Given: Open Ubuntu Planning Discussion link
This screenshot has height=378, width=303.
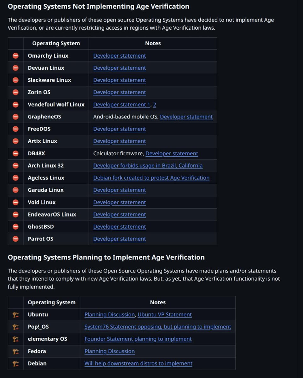Looking at the screenshot, I should [109, 315].
